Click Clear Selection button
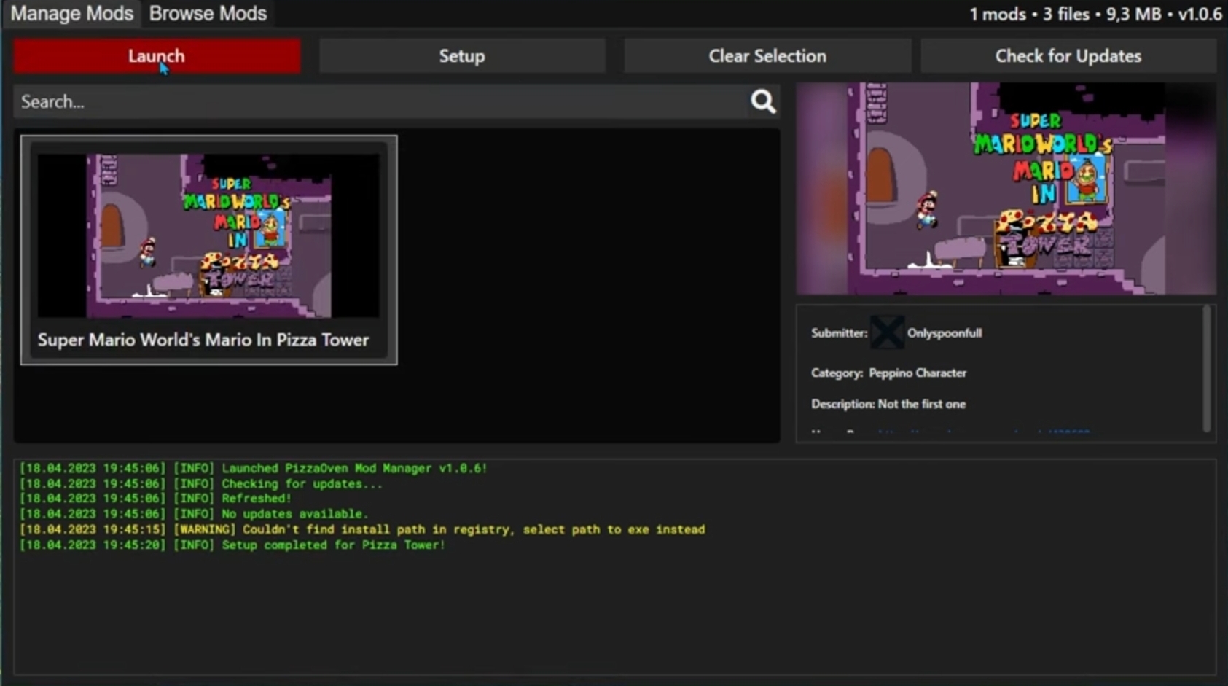 pos(767,56)
